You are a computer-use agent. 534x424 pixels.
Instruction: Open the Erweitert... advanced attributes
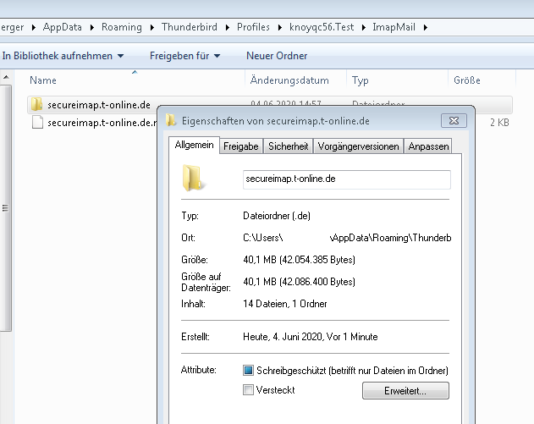(x=405, y=391)
